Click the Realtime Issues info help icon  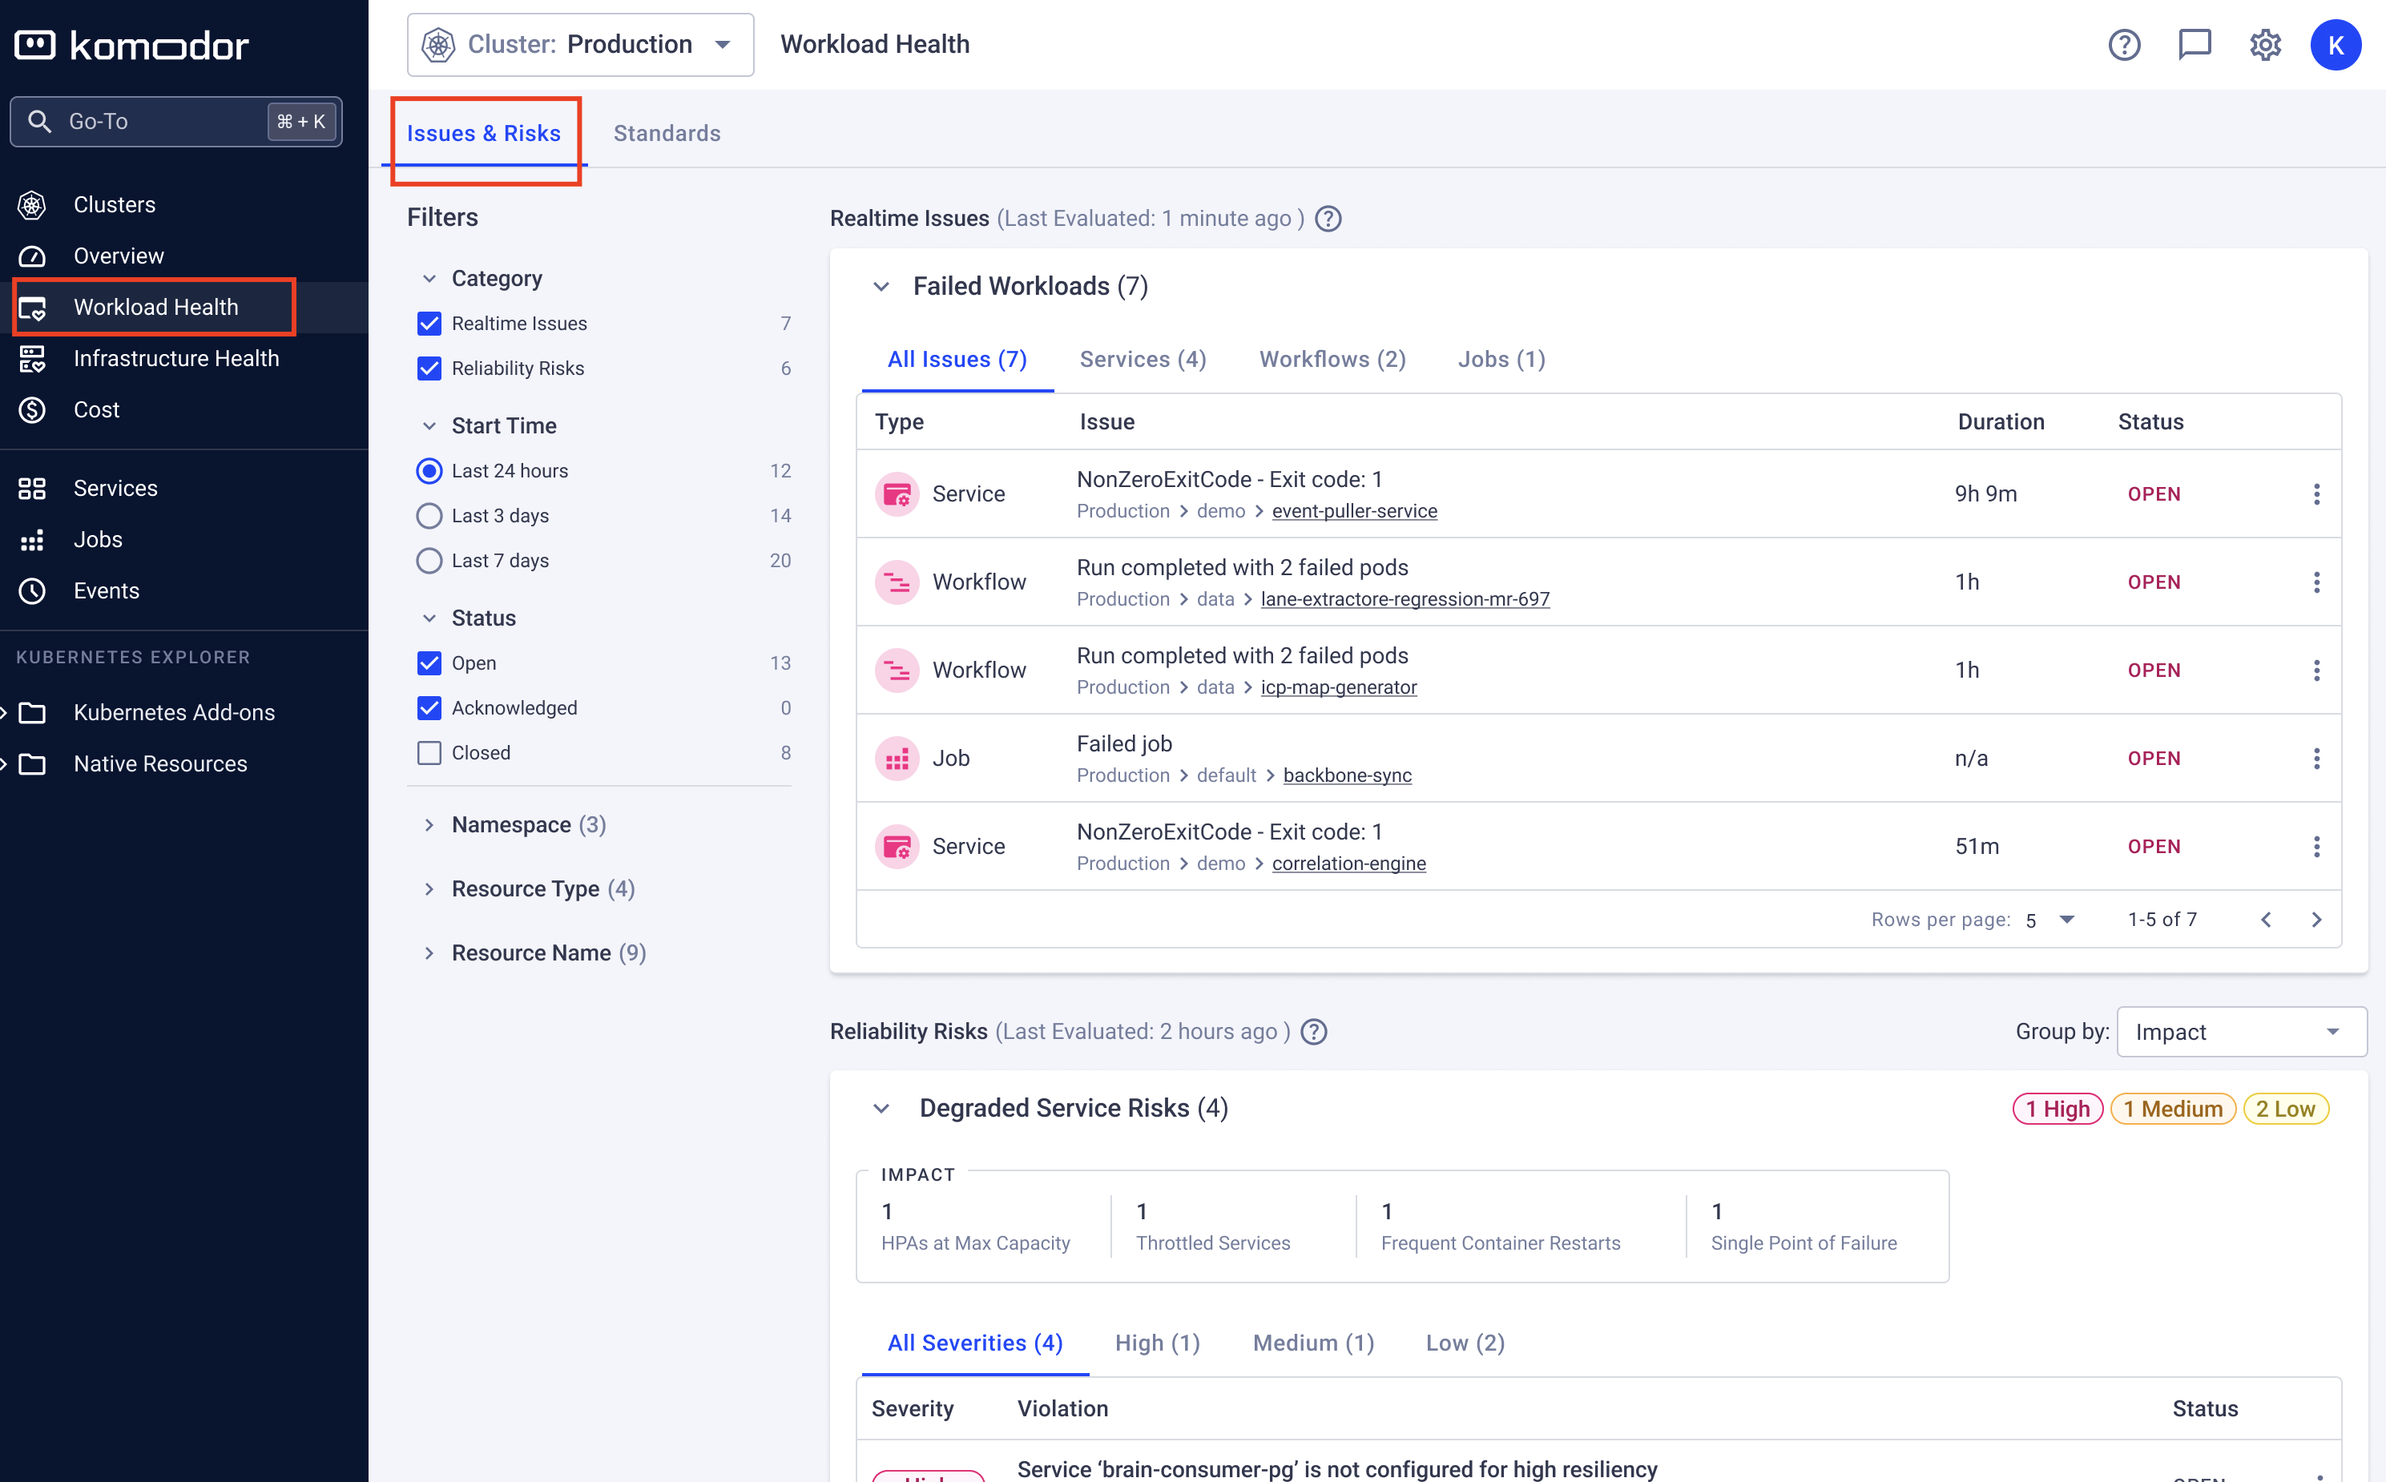pyautogui.click(x=1328, y=219)
